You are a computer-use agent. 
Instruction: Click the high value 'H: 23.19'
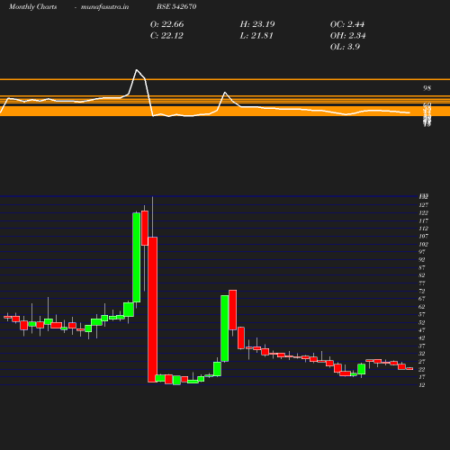(257, 24)
